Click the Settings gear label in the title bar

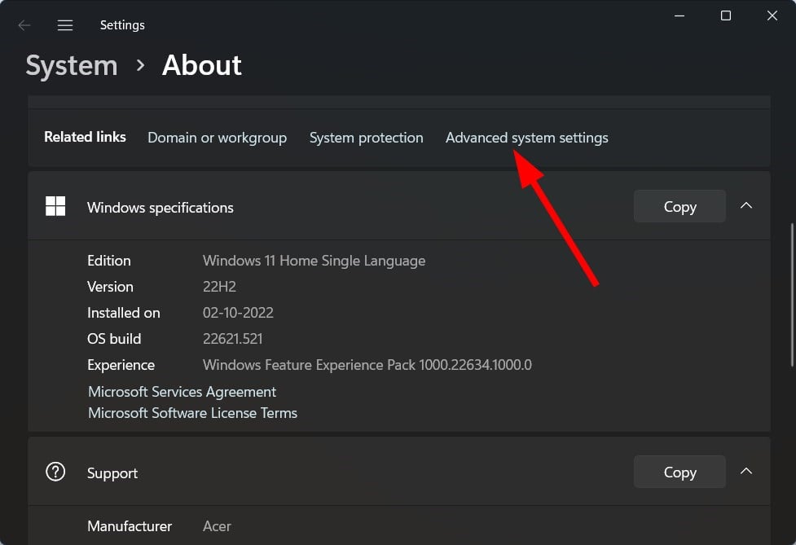tap(122, 24)
